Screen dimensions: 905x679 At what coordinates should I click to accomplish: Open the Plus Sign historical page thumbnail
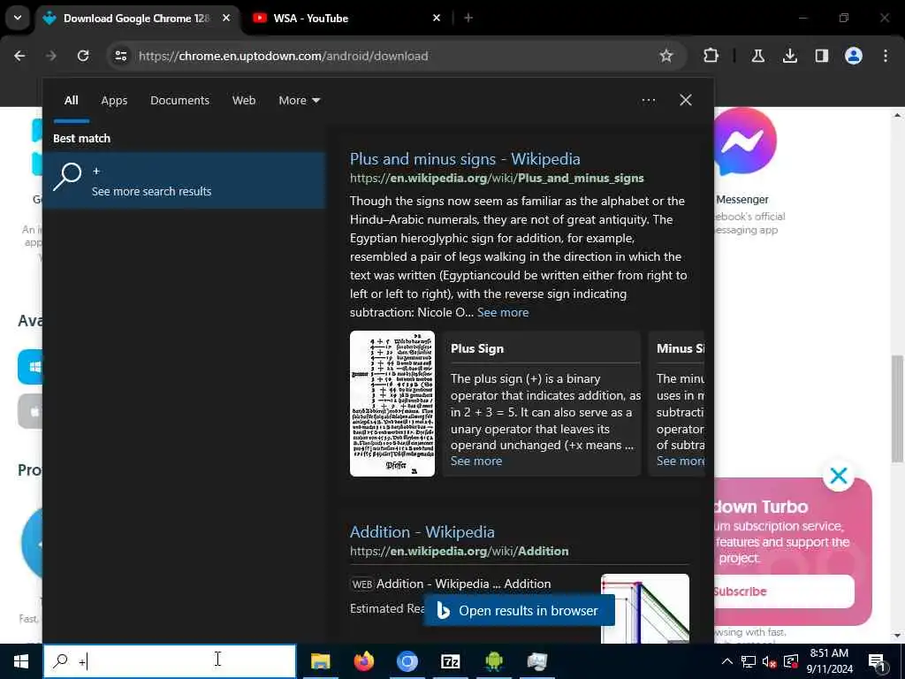click(x=392, y=403)
